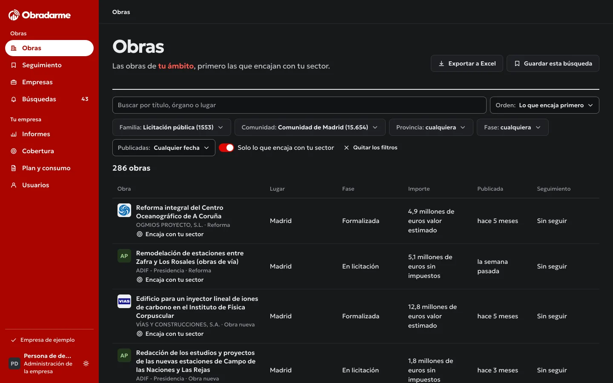Image resolution: width=613 pixels, height=383 pixels.
Task: Open Redacción de los estudios y proyectos
Action: [x=196, y=361]
